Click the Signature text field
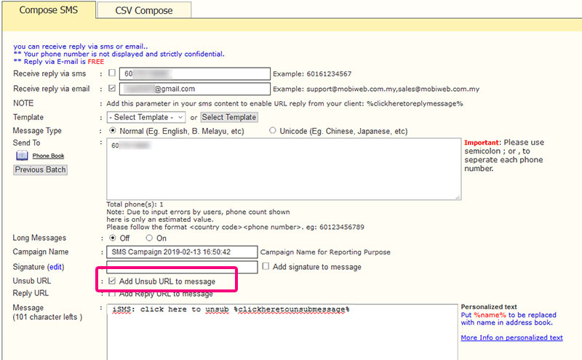This screenshot has width=582, height=360. pyautogui.click(x=182, y=266)
